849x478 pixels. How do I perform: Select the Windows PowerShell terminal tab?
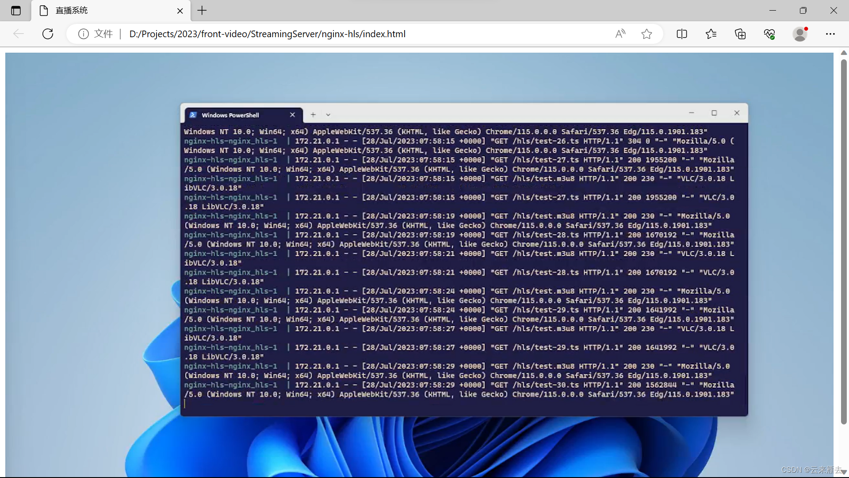click(x=244, y=115)
